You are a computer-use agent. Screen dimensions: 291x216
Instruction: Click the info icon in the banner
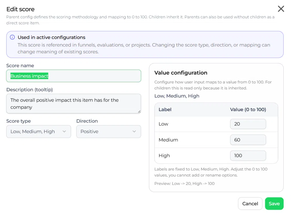point(12,37)
